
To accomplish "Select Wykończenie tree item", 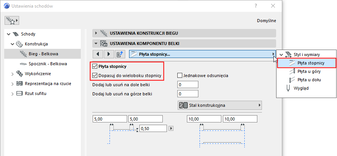I will [x=38, y=74].
